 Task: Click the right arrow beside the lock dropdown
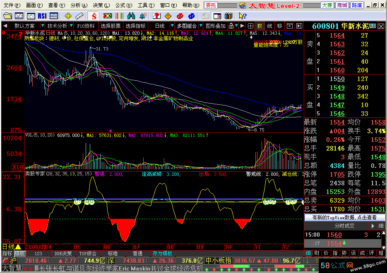pos(242,26)
